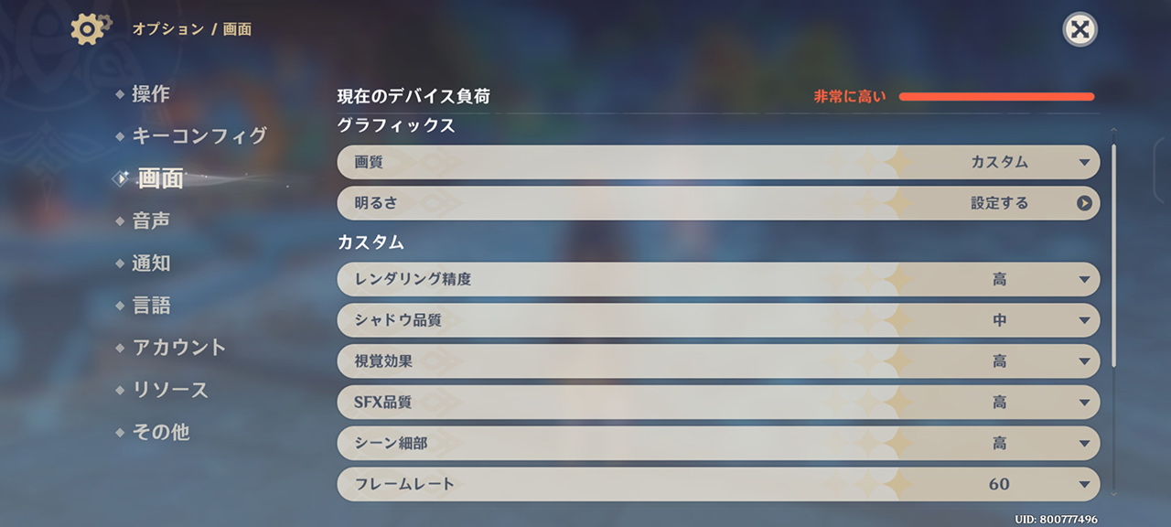Click the arrow icon on 明るさ row

point(1084,203)
